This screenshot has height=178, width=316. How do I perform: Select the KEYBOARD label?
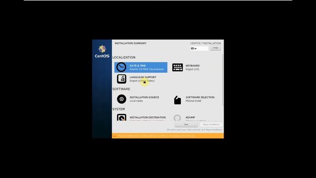(193, 66)
